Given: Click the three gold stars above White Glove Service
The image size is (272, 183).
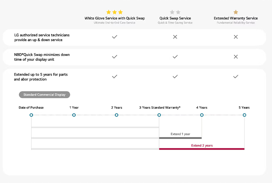Looking at the screenshot, I should pyautogui.click(x=114, y=12).
